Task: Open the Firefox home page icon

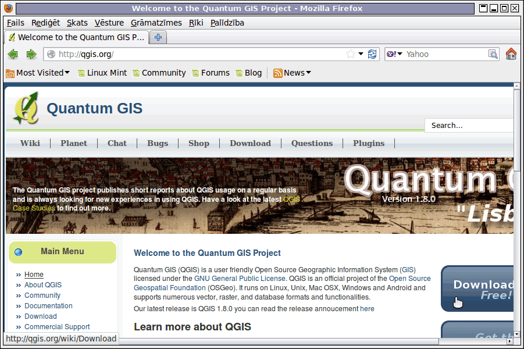Action: click(511, 54)
